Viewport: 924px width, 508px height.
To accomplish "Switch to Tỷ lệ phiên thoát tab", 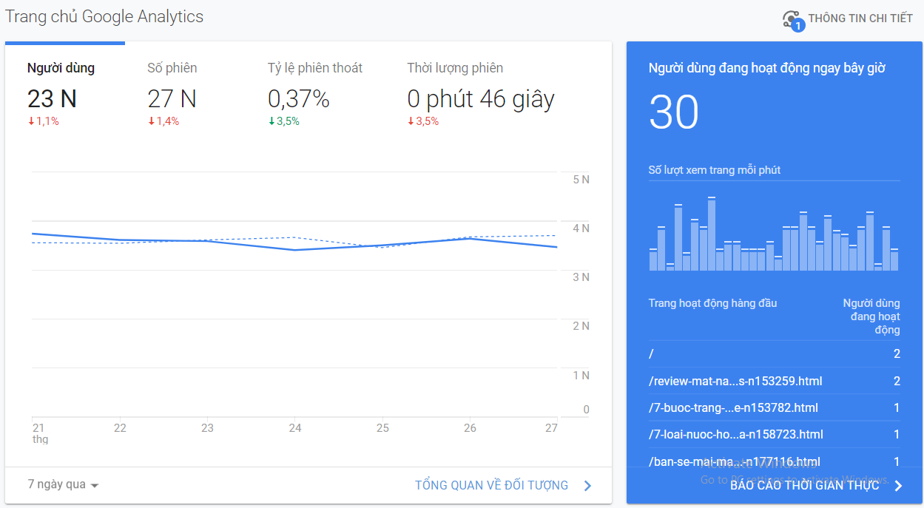I will point(315,68).
